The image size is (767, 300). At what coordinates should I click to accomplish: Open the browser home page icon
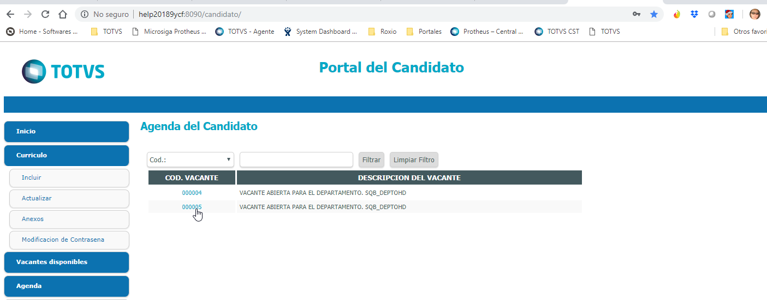pyautogui.click(x=63, y=14)
